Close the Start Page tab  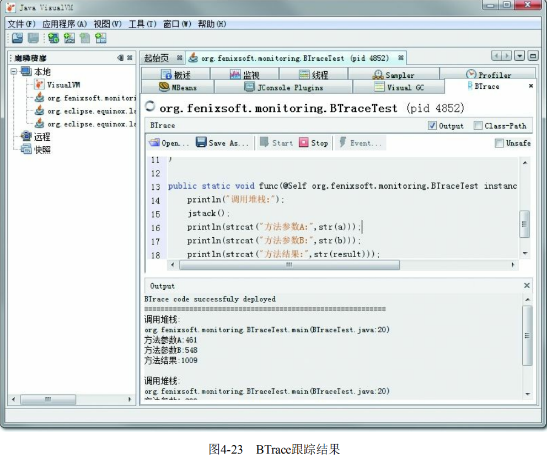click(179, 57)
